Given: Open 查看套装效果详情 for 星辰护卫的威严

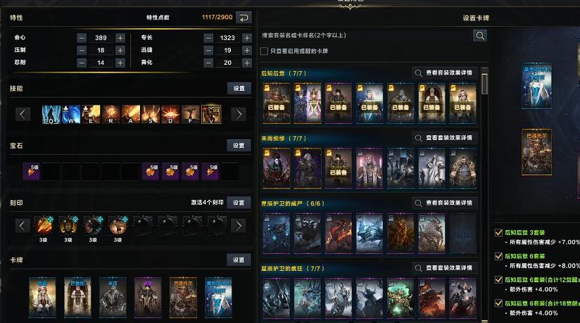Looking at the screenshot, I should point(444,203).
